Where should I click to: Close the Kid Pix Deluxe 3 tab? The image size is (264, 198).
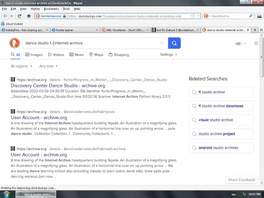tap(198, 30)
